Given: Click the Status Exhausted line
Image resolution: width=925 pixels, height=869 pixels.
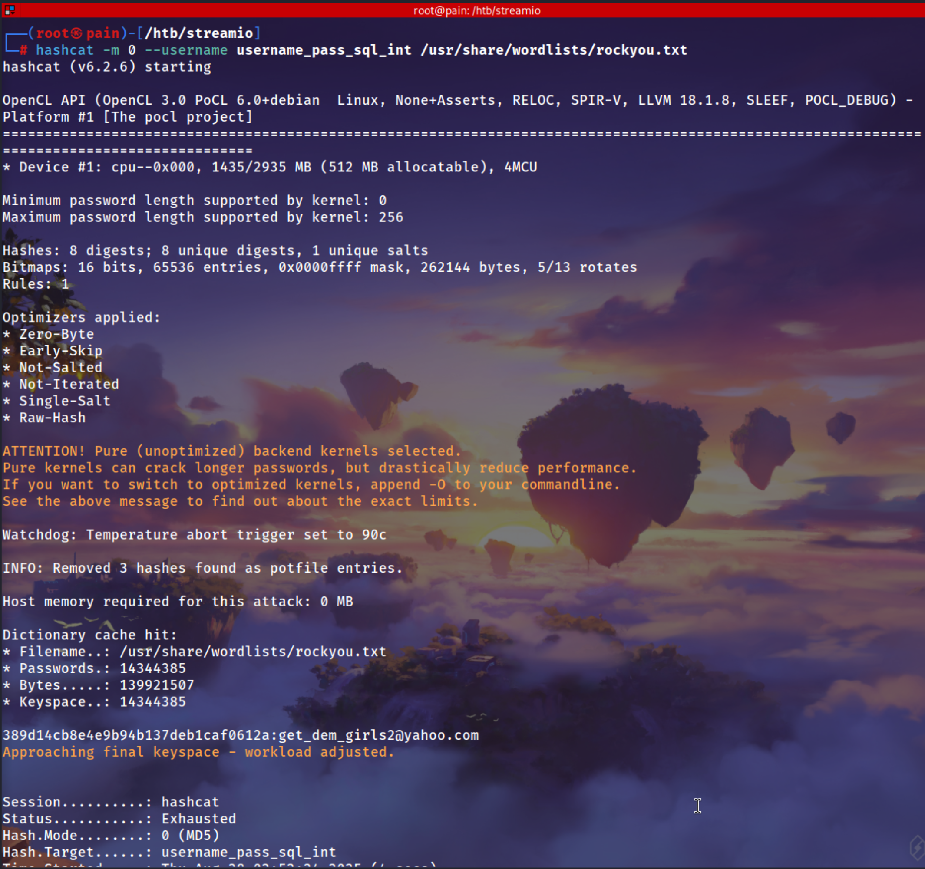Looking at the screenshot, I should click(119, 819).
